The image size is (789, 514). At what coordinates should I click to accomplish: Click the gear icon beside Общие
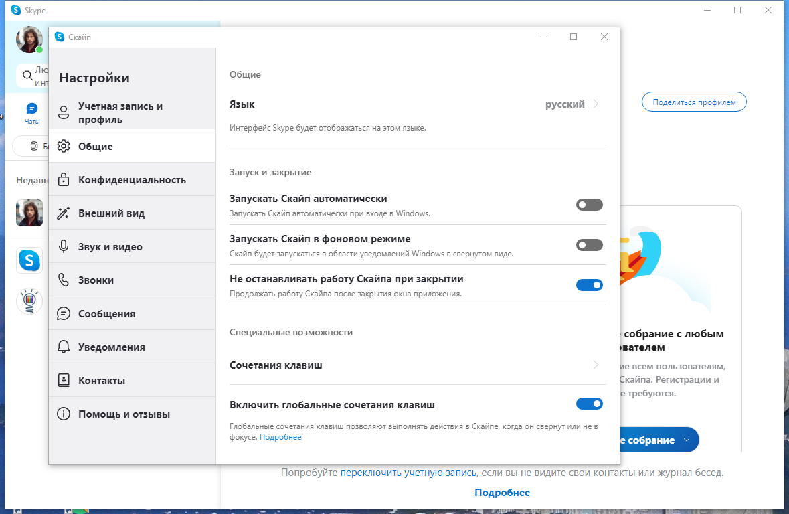point(64,146)
